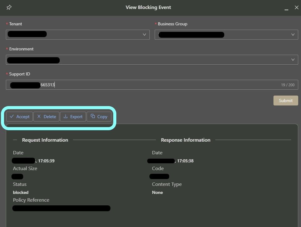Click the X icon on Delete
This screenshot has width=301, height=227.
[39, 117]
